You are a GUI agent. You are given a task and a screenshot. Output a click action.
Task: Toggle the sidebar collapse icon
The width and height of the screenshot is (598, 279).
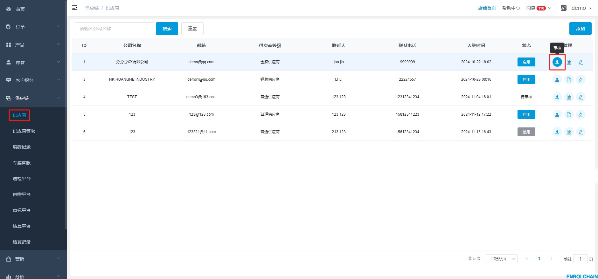point(75,8)
